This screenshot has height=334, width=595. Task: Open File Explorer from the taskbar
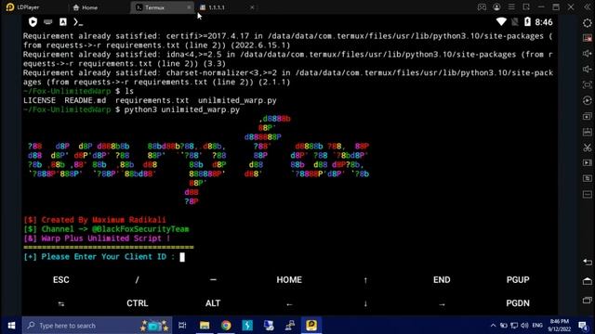[x=205, y=326]
